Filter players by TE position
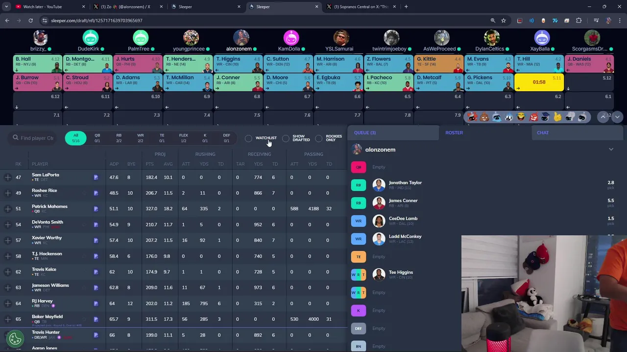 (162, 138)
